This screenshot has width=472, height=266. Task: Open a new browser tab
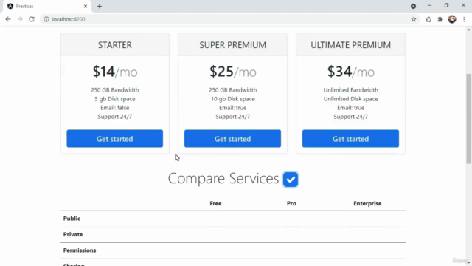tap(100, 6)
